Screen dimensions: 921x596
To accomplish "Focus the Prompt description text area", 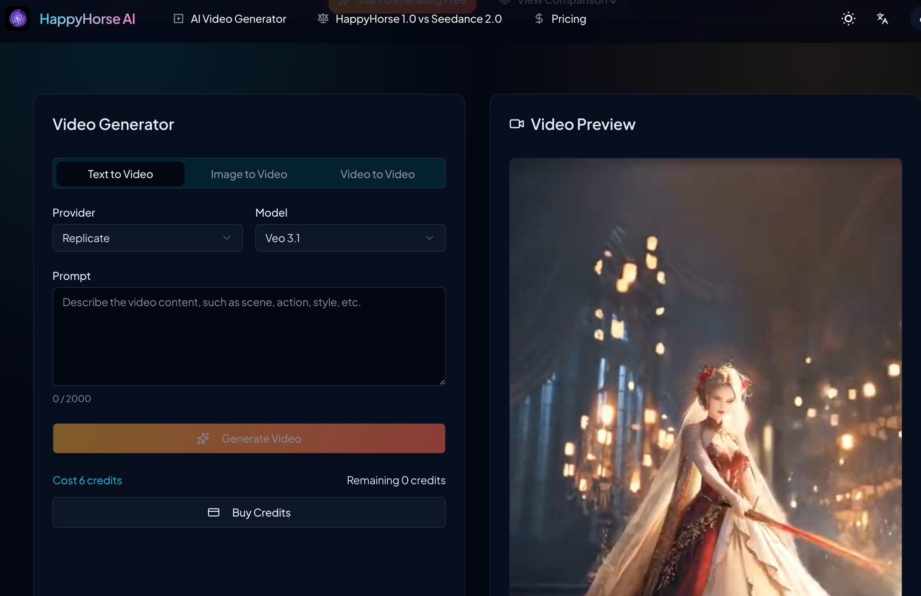I will click(x=249, y=337).
